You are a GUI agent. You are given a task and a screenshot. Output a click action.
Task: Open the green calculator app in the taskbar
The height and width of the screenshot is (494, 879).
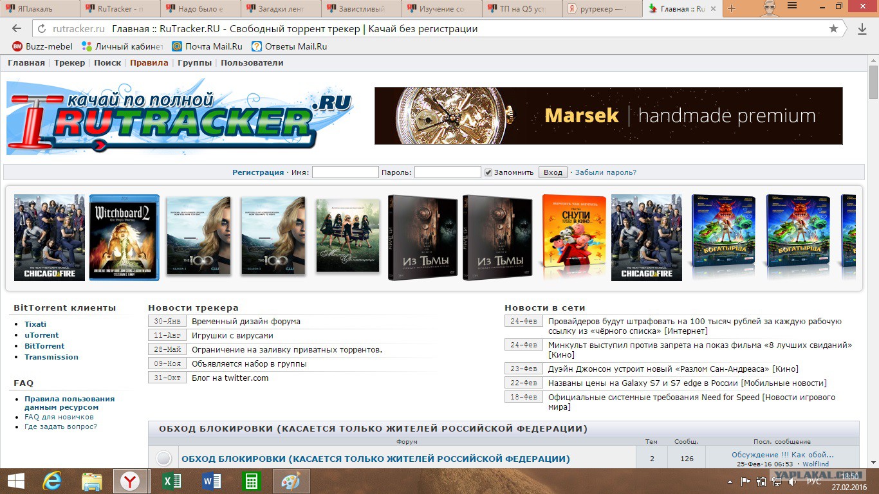pos(251,481)
